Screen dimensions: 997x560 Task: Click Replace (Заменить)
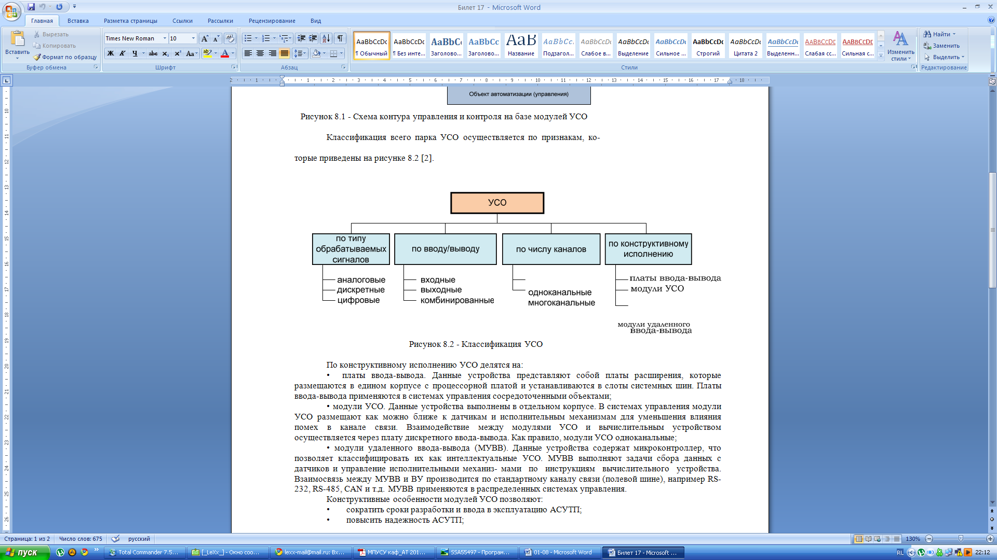click(x=941, y=46)
